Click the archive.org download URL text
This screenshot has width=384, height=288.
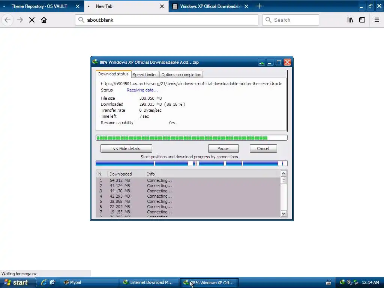click(x=192, y=84)
